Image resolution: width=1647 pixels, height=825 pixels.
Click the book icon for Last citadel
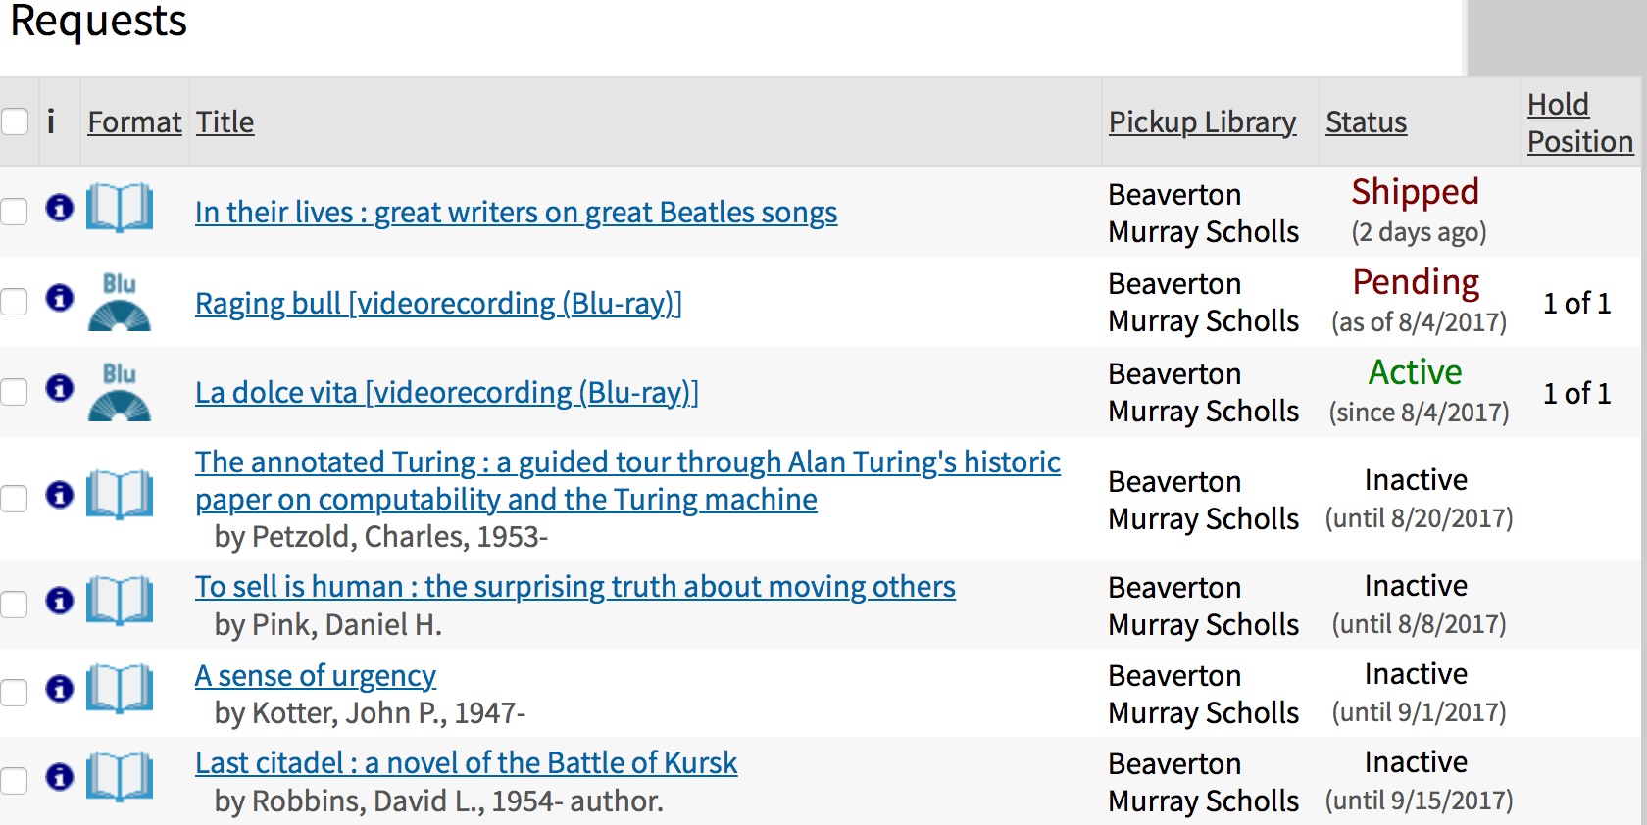[x=120, y=776]
